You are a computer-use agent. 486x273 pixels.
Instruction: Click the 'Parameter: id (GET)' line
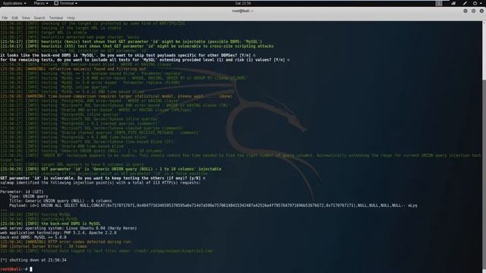tap(22, 192)
